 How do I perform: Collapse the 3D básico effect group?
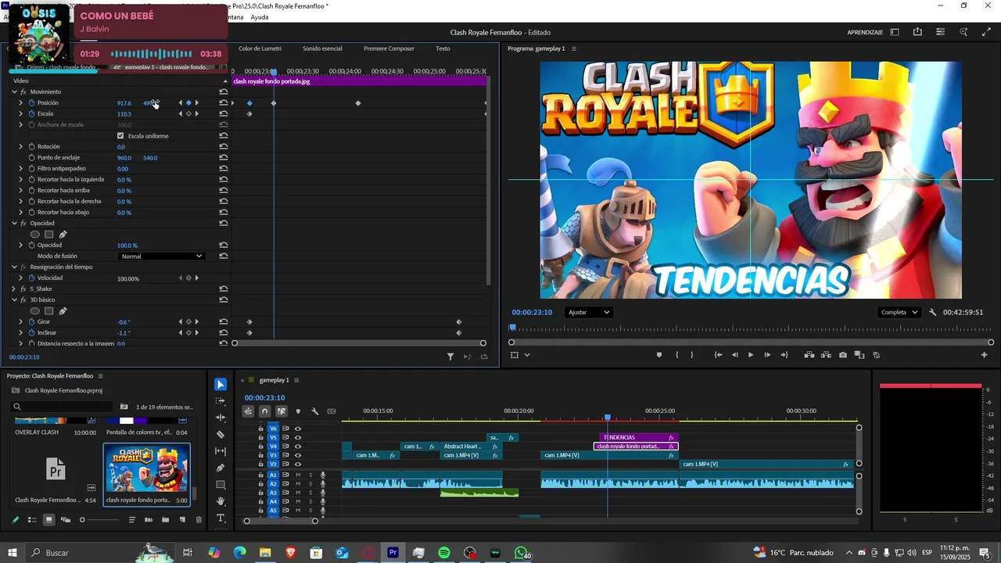(x=14, y=300)
